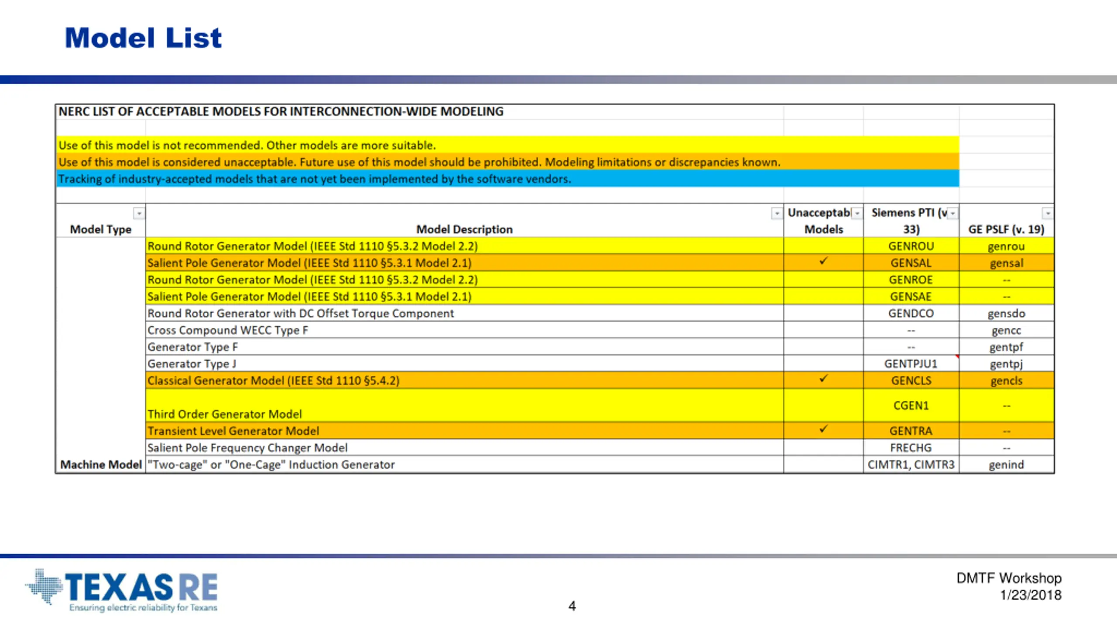
Task: Click the checkmark in the GENTRA row
Action: coord(823,429)
